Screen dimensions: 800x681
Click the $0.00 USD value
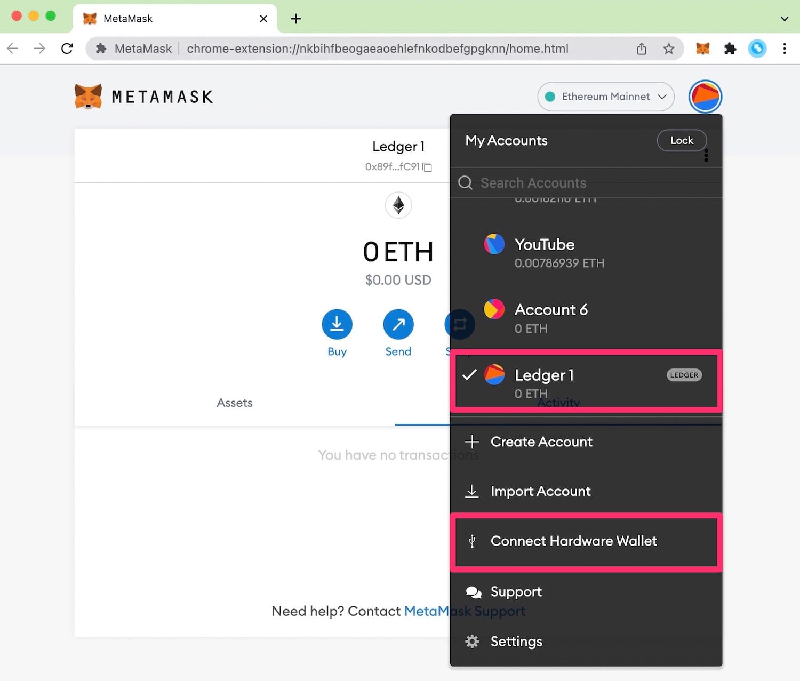398,280
